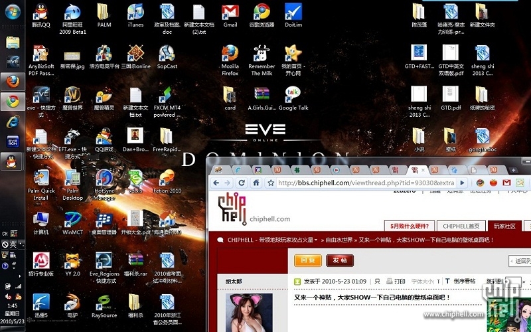Viewport: 531px width, 332px height.
Task: Click the red 发帖 button
Action: (340, 260)
